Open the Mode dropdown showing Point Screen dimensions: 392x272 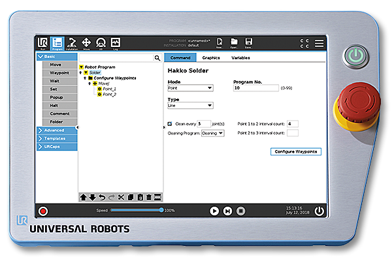point(190,88)
